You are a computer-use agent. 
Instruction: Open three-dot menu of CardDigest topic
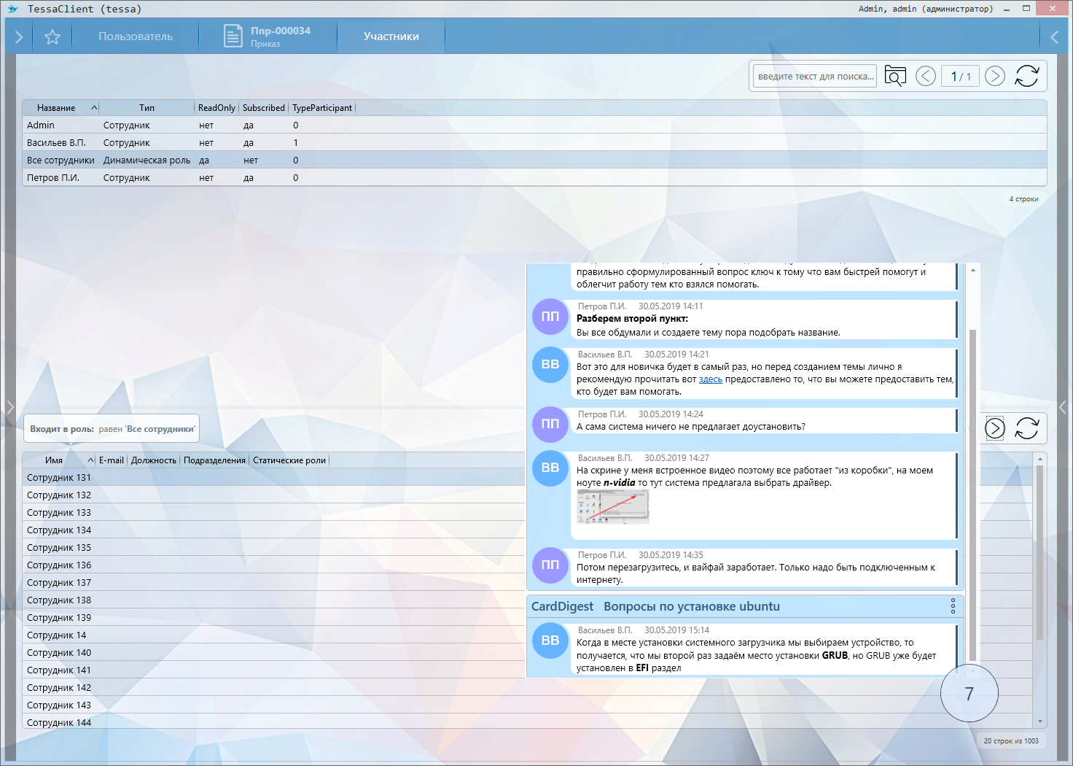tap(952, 606)
